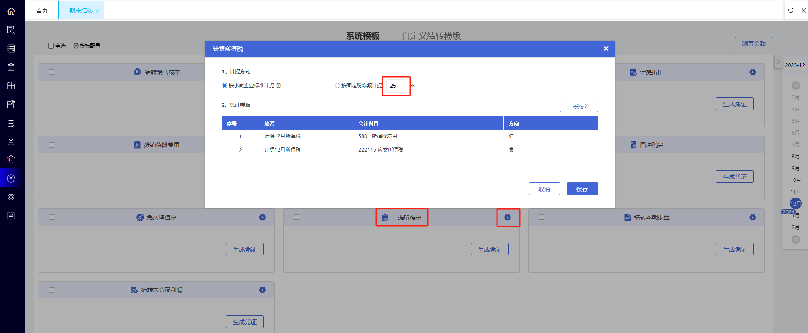Check the 全选 checkbox
Image resolution: width=808 pixels, height=333 pixels.
(51, 46)
